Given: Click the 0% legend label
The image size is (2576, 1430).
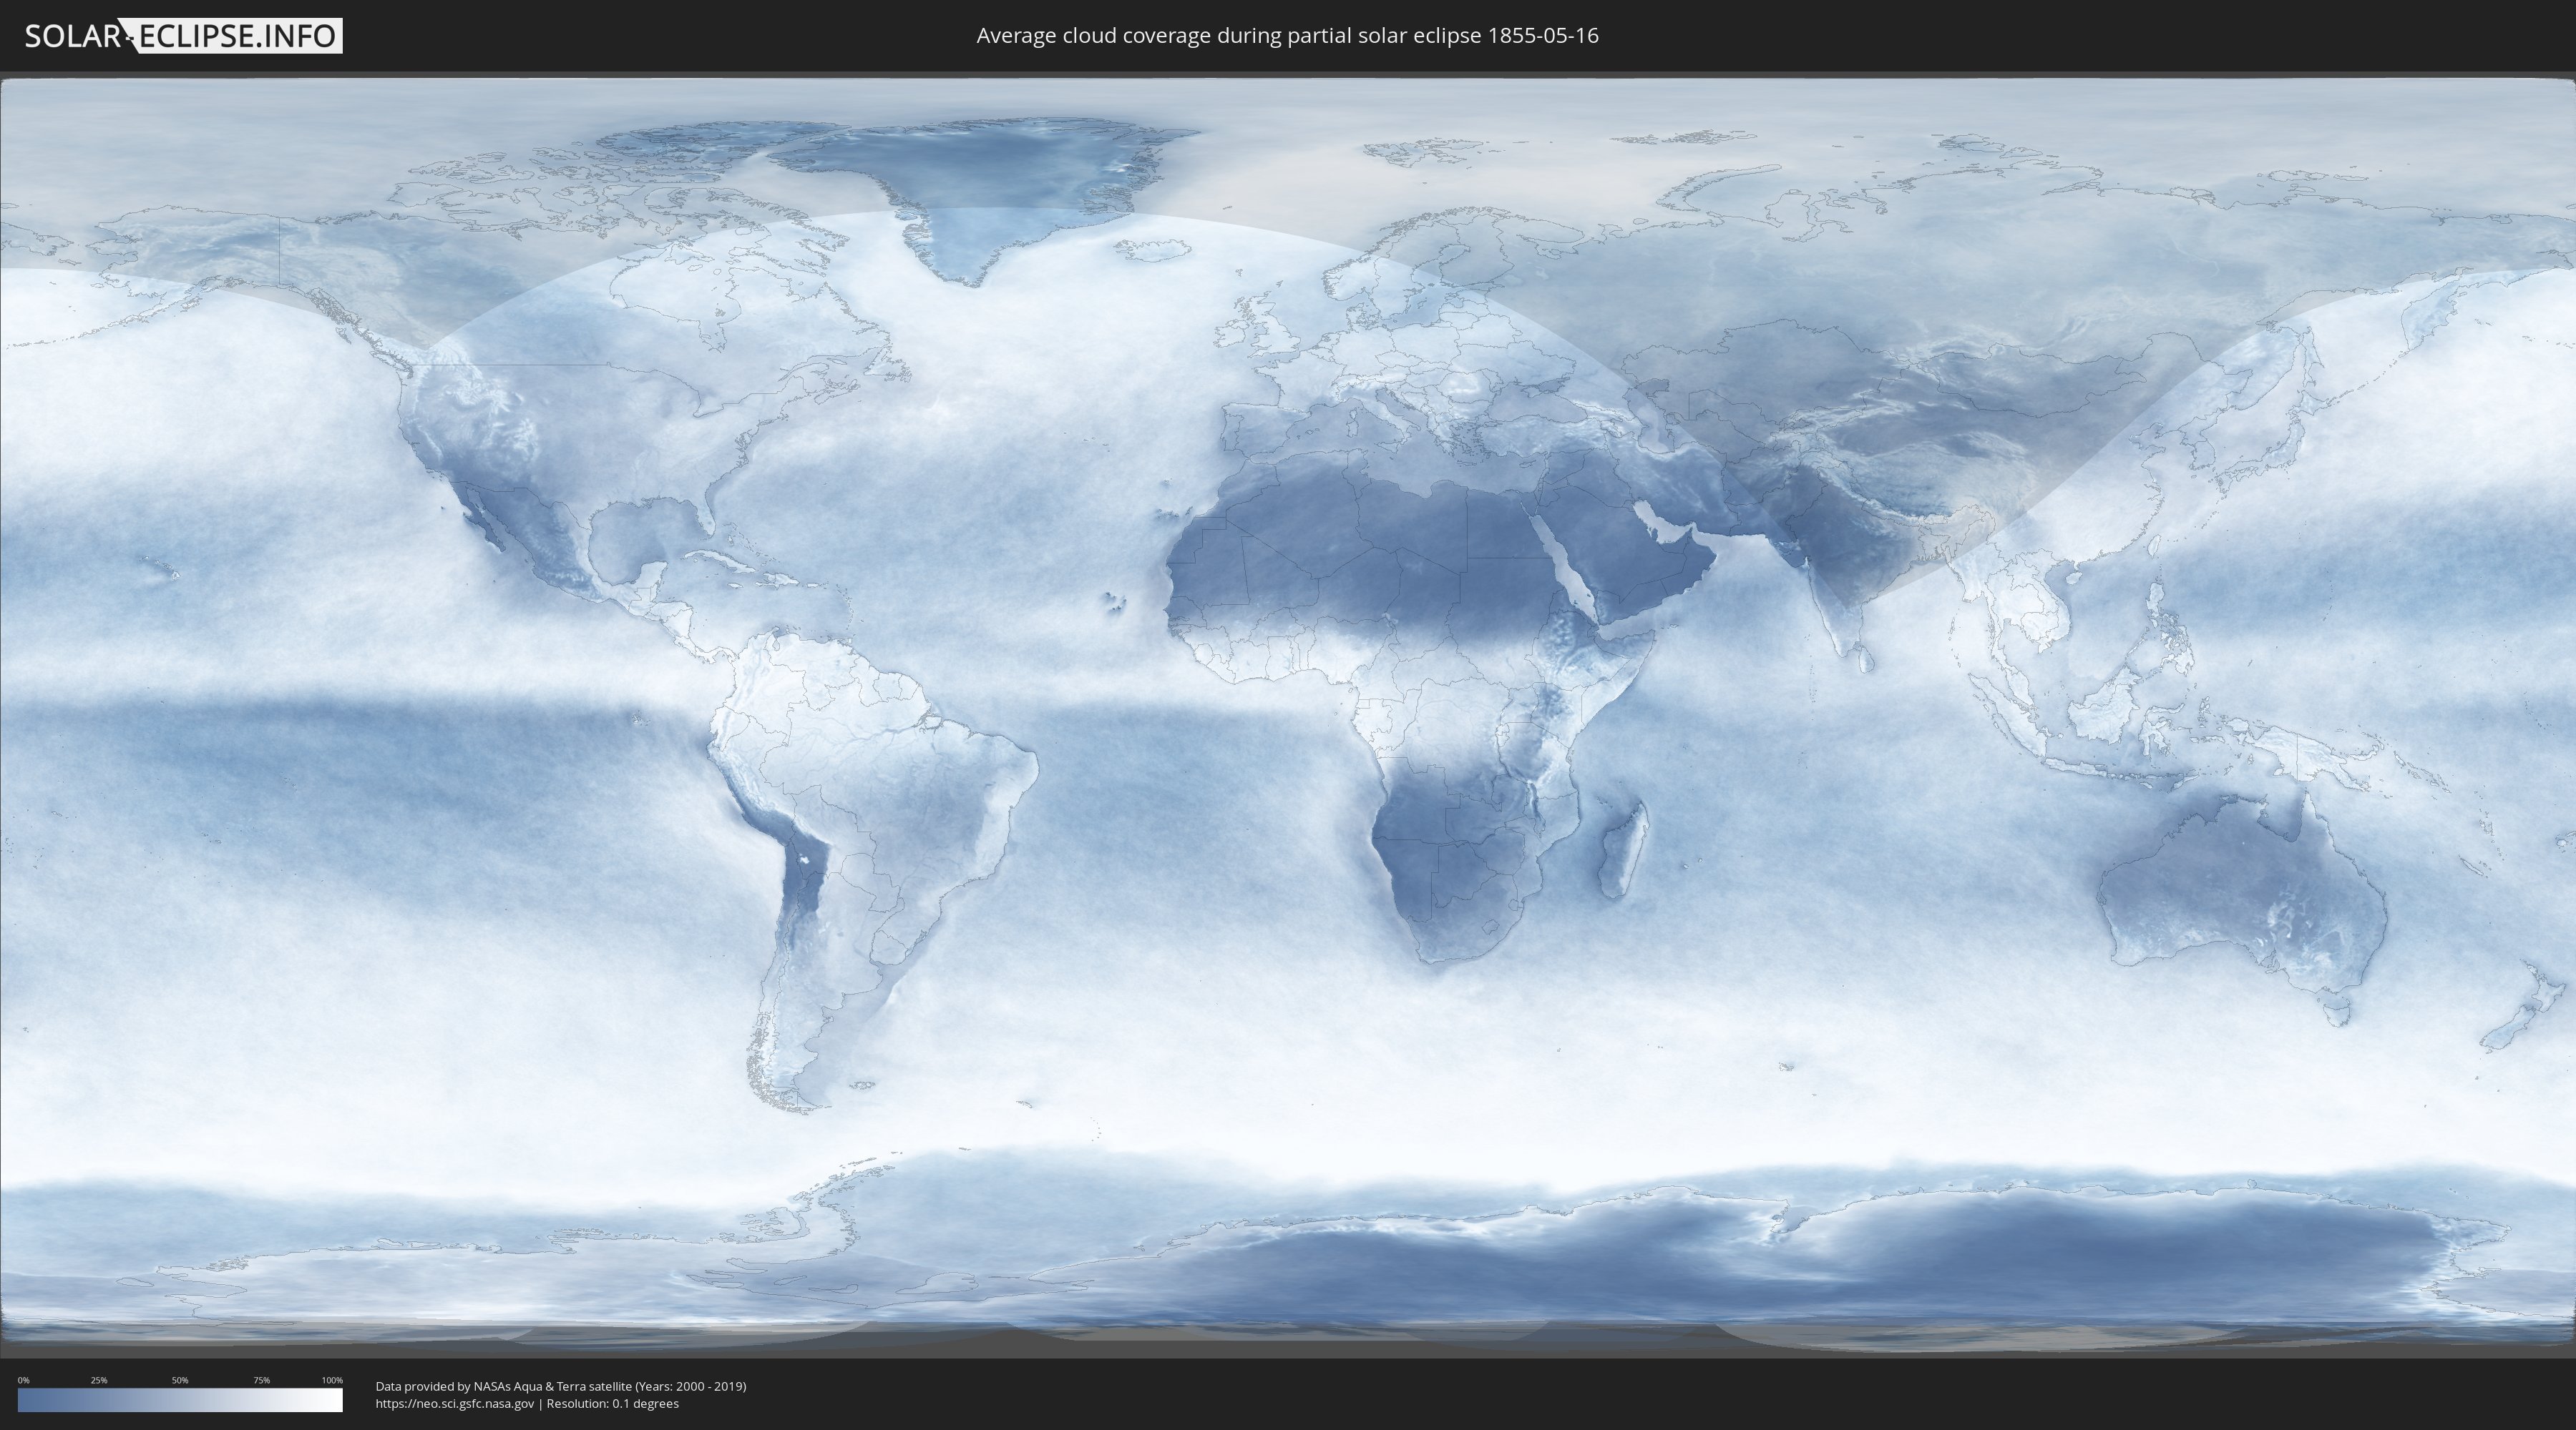Looking at the screenshot, I should pos(24,1380).
